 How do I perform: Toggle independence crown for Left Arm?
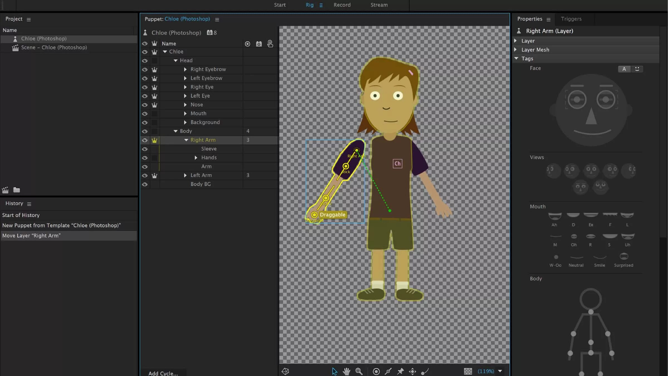pos(154,175)
